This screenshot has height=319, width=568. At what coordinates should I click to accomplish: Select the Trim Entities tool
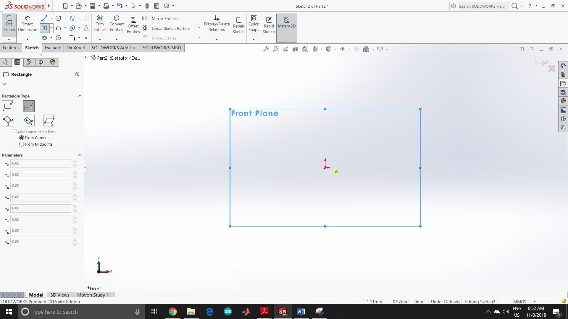pyautogui.click(x=100, y=23)
